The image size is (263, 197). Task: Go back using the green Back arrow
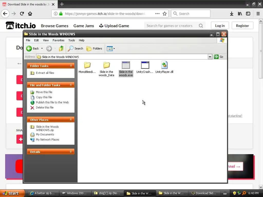pyautogui.click(x=29, y=48)
